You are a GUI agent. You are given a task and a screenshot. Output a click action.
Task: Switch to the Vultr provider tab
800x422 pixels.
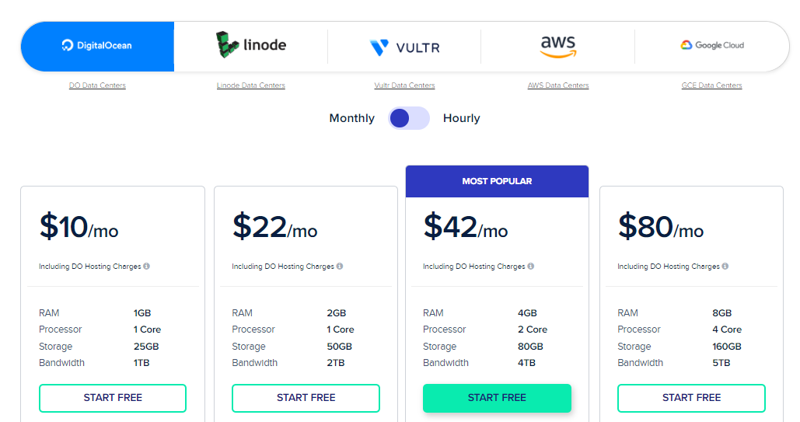click(x=404, y=47)
